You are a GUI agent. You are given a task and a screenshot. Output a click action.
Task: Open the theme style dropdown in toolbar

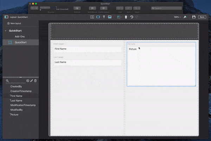(119, 17)
